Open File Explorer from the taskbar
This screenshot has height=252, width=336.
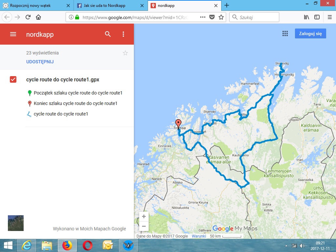pos(47,245)
